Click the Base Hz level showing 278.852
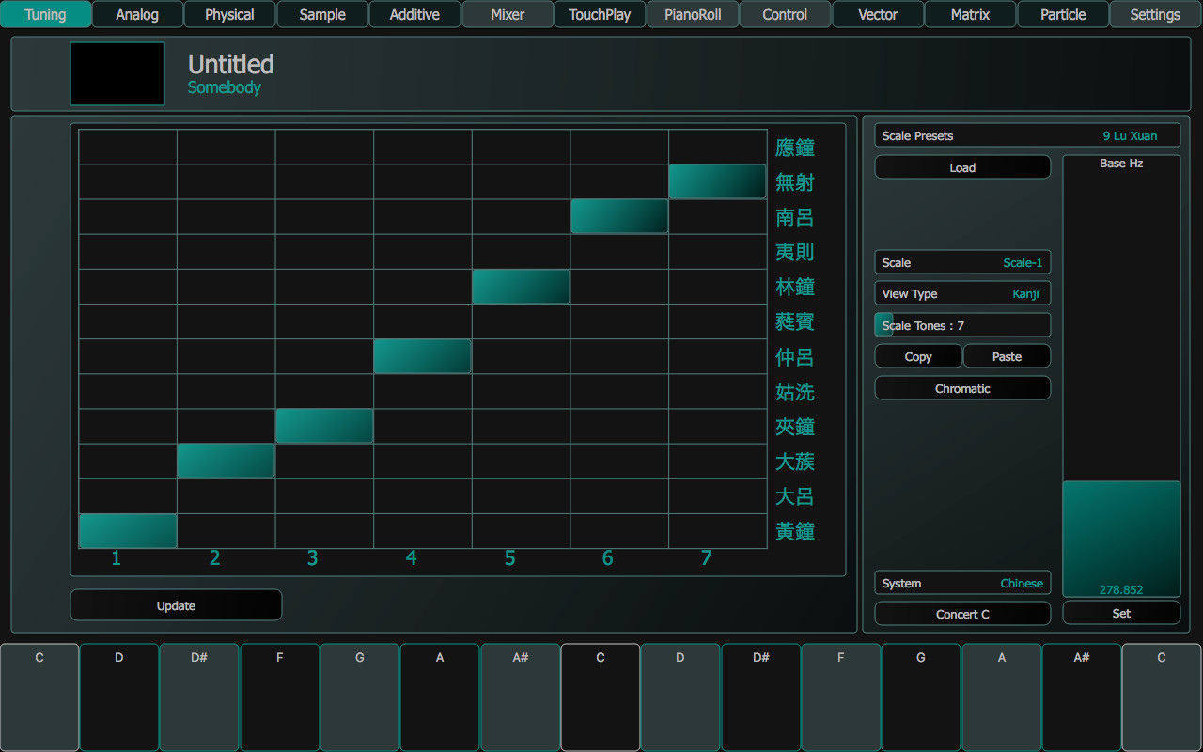1203x752 pixels. click(x=1121, y=538)
